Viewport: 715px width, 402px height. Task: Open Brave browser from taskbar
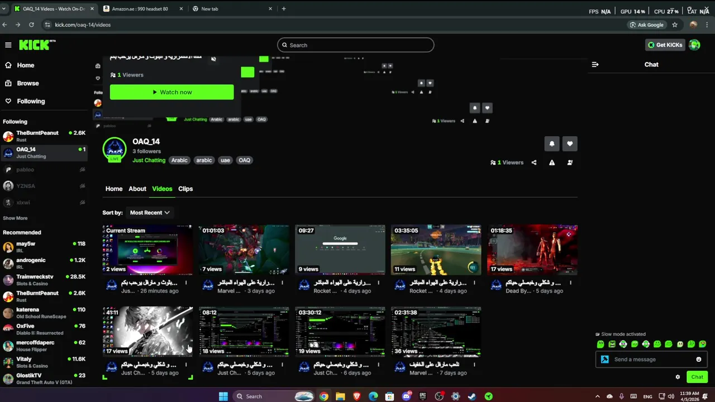[357, 396]
